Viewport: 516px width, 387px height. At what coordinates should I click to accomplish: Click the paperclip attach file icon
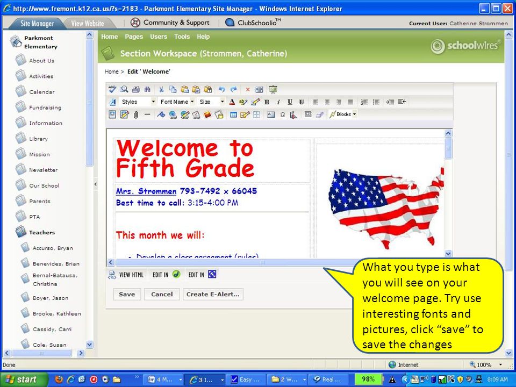135,114
